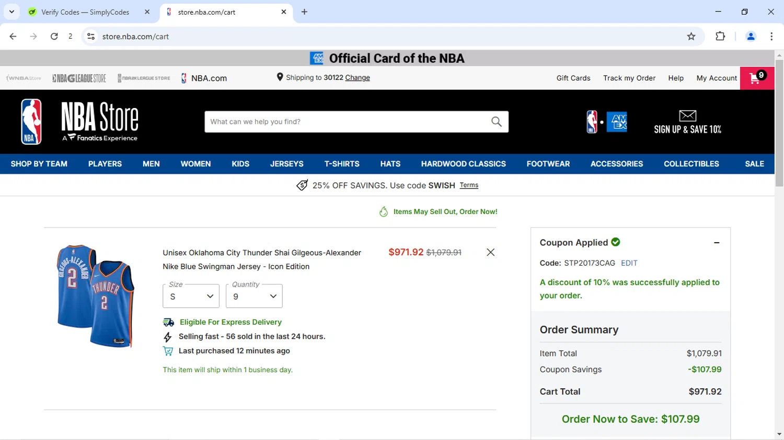784x440 pixels.
Task: Open the Help link
Action: (676, 78)
